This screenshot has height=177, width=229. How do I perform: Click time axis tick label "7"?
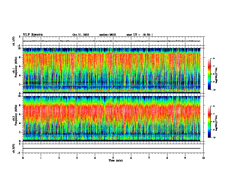point(149,158)
